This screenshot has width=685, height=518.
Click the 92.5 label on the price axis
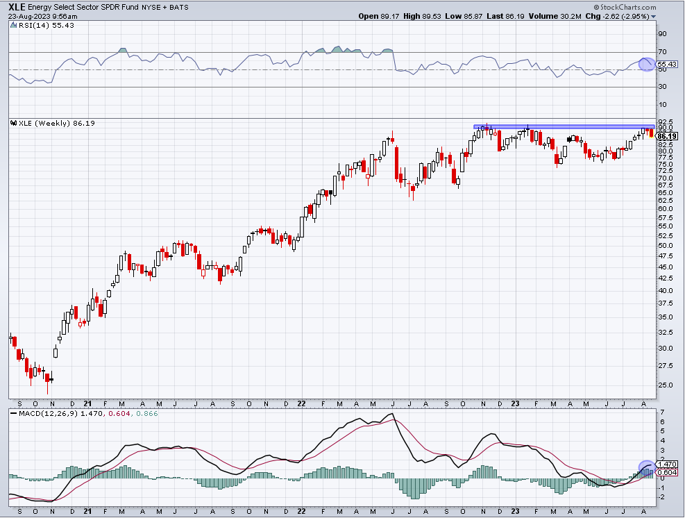click(665, 122)
